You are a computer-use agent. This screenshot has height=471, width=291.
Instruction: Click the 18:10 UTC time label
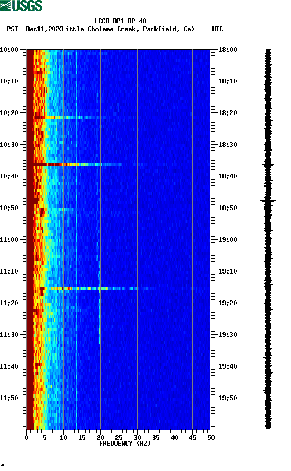(x=227, y=81)
